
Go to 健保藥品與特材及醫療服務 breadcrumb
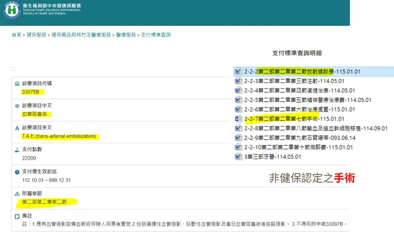pyautogui.click(x=81, y=35)
